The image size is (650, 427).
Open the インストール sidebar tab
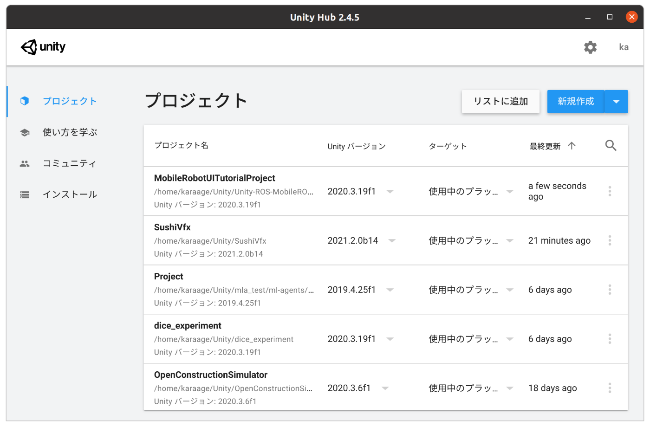(x=70, y=194)
